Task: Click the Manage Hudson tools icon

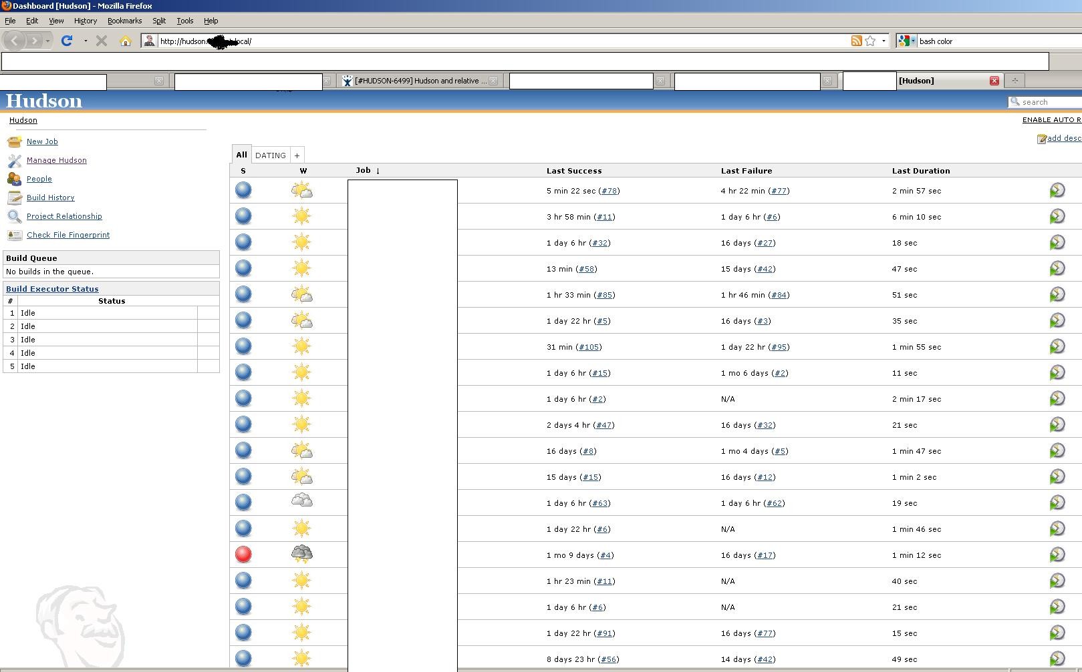Action: 14,160
